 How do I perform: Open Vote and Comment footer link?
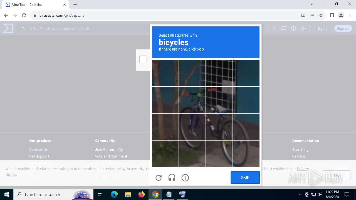pos(111,156)
